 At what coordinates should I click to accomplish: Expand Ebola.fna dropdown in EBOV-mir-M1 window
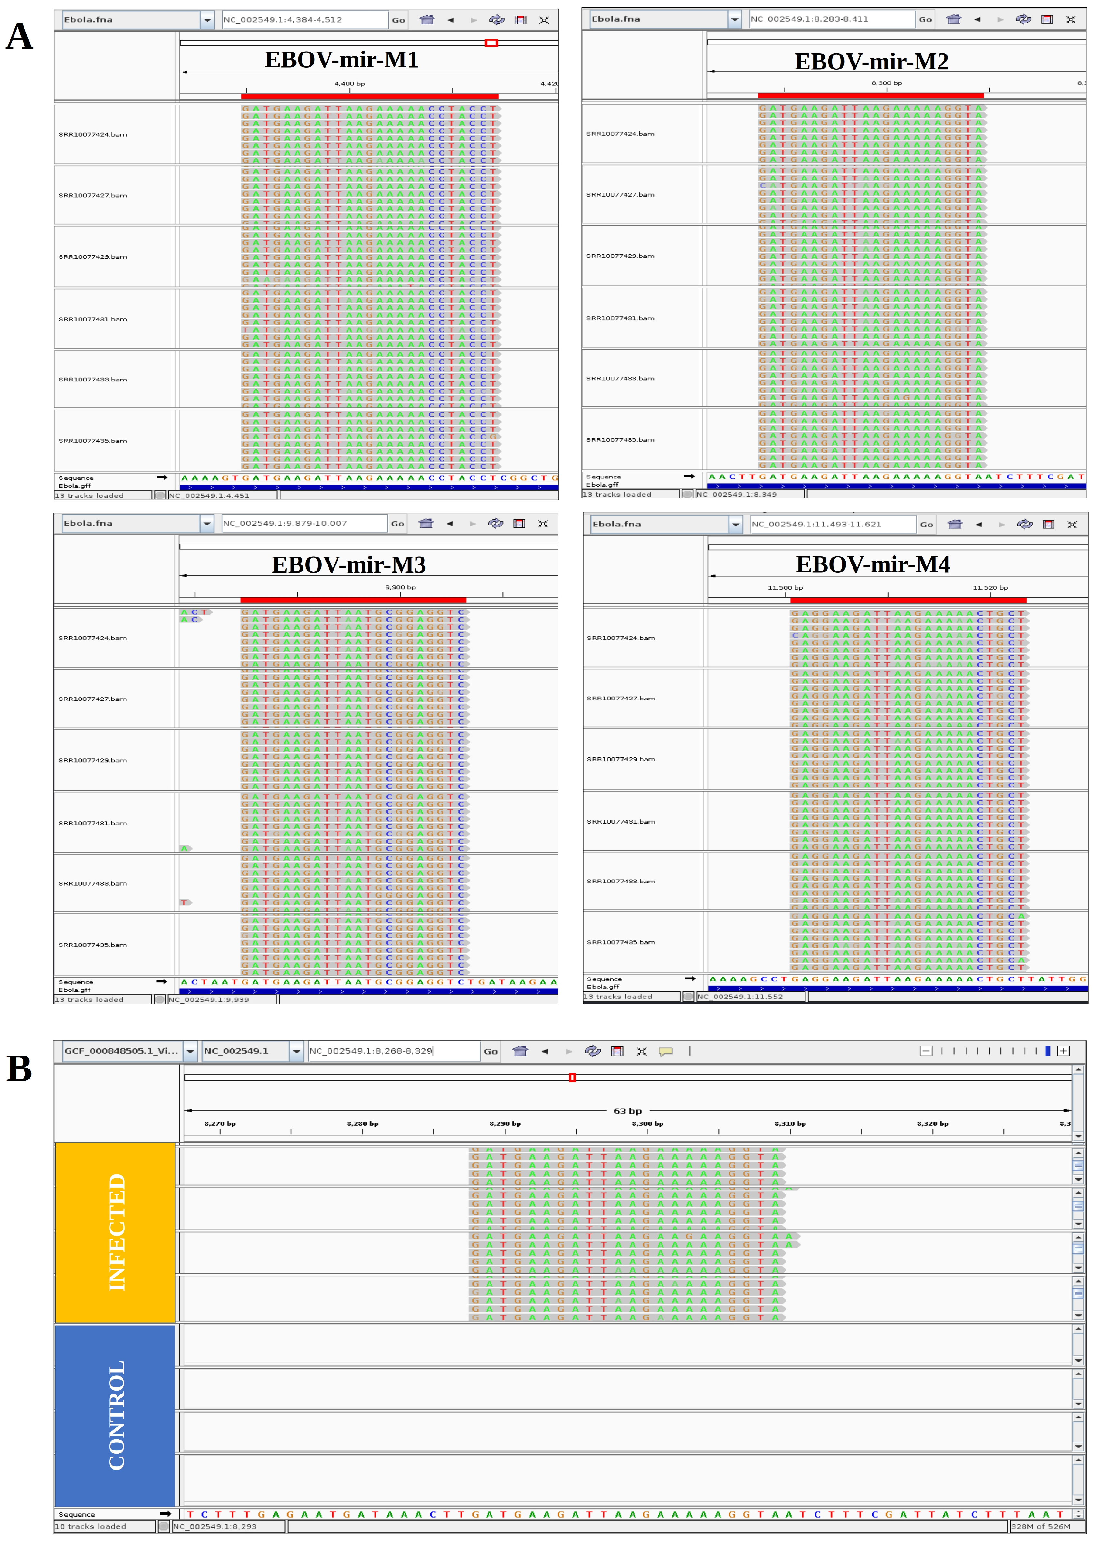point(207,20)
